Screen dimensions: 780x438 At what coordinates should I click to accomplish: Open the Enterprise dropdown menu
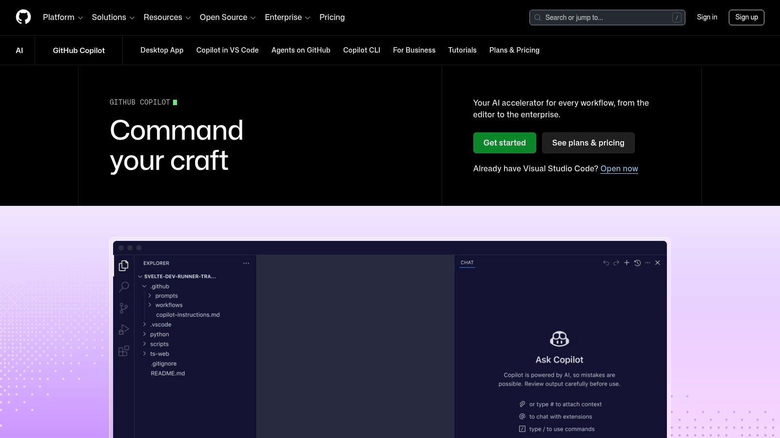pos(288,17)
